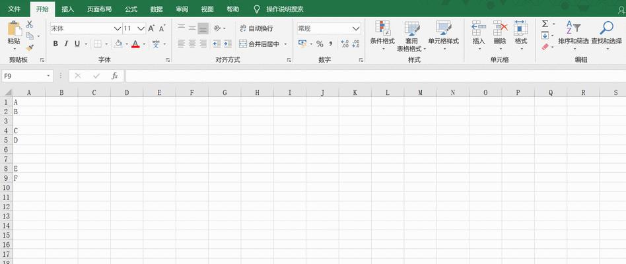Open Sort and Filter (排序和筛选)
The width and height of the screenshot is (626, 264).
(573, 35)
